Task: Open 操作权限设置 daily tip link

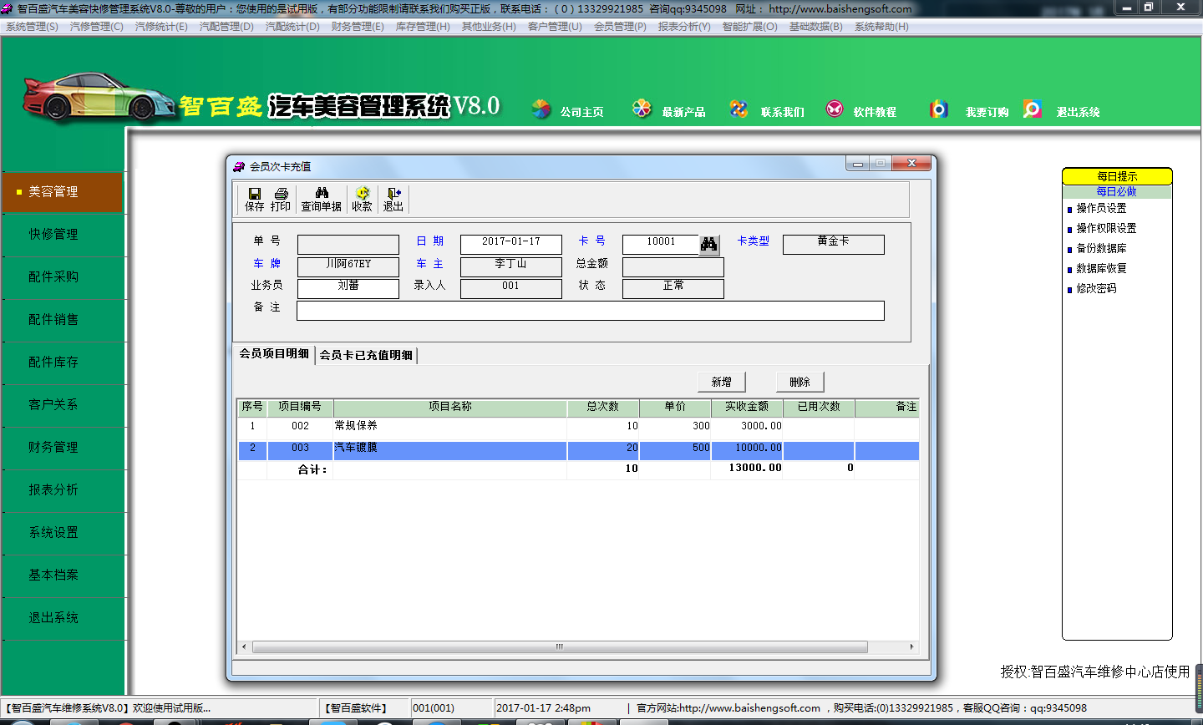Action: click(1106, 229)
